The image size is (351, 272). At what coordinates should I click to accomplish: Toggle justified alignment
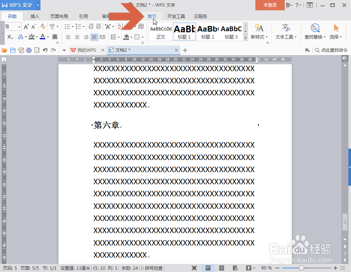click(94, 37)
